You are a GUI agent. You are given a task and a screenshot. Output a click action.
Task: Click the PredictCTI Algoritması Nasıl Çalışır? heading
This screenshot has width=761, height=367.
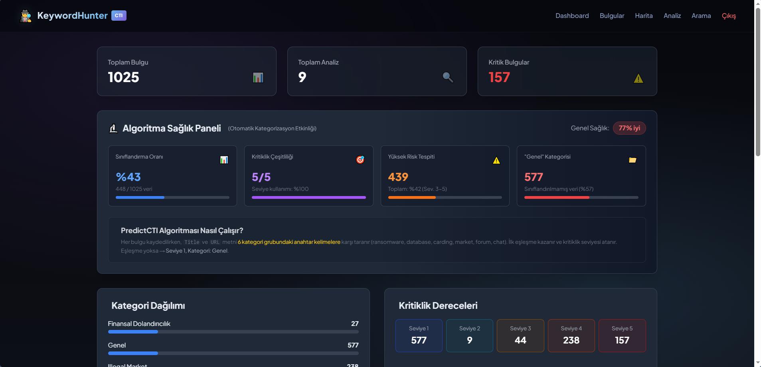182,230
